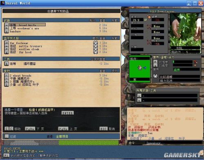Click the green 滋养 nutrition status bar
Viewport: 204px width, 160px height.
click(186, 70)
